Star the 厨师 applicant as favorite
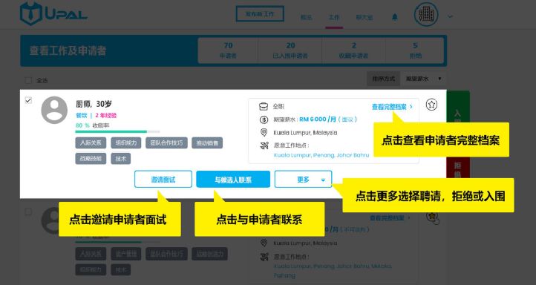The width and height of the screenshot is (536, 285). 432,105
